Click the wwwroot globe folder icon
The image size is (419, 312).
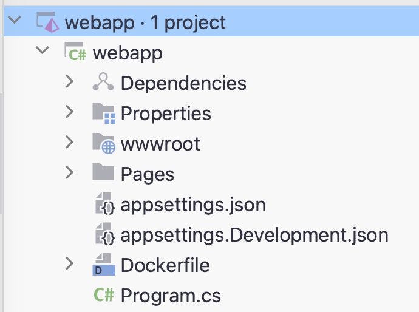pos(104,143)
